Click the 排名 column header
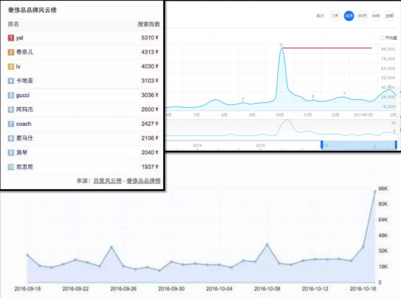The height and width of the screenshot is (298, 401). (x=13, y=24)
